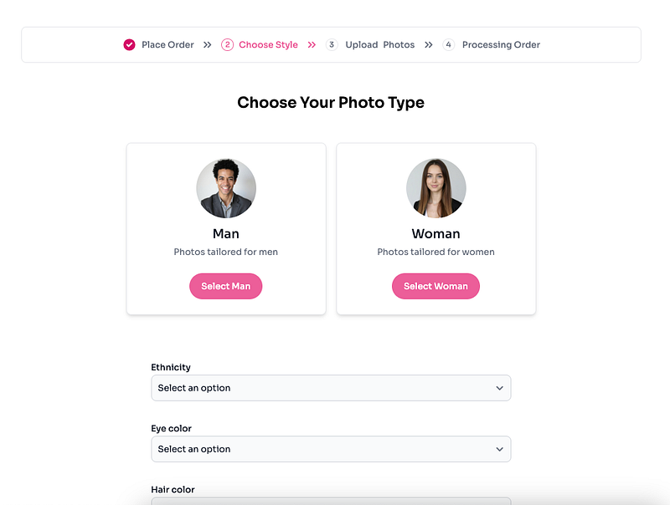Screen dimensions: 670x505
Task: Click the chevron arrow in Eye color field
Action: point(499,449)
